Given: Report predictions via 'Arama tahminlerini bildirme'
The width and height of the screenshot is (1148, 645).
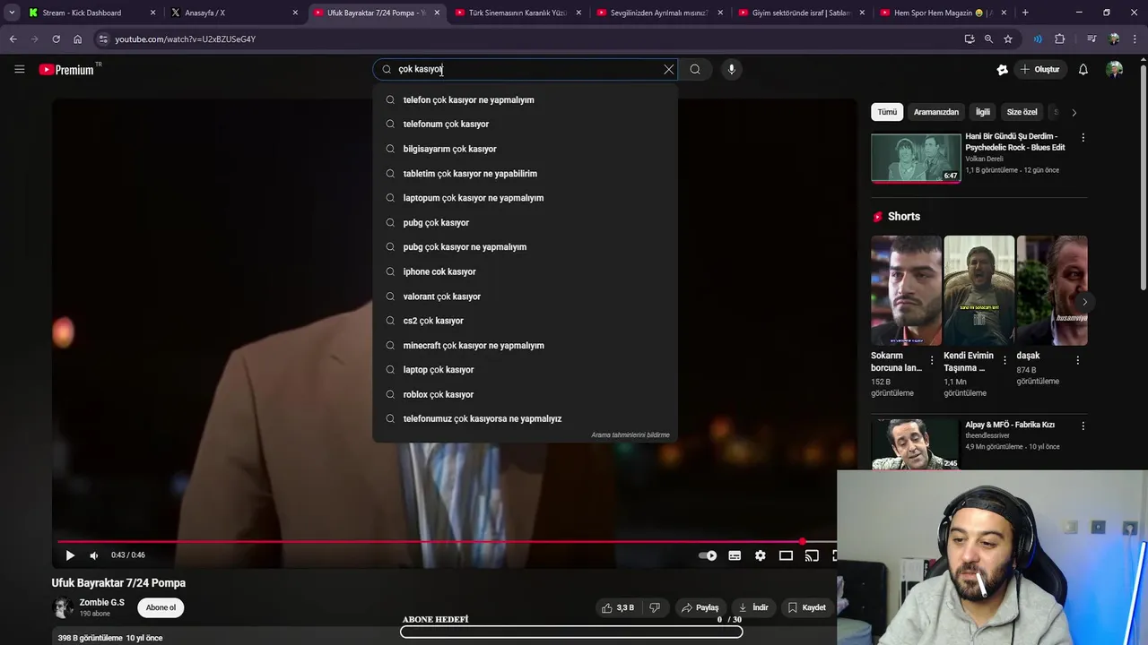Looking at the screenshot, I should (x=631, y=434).
